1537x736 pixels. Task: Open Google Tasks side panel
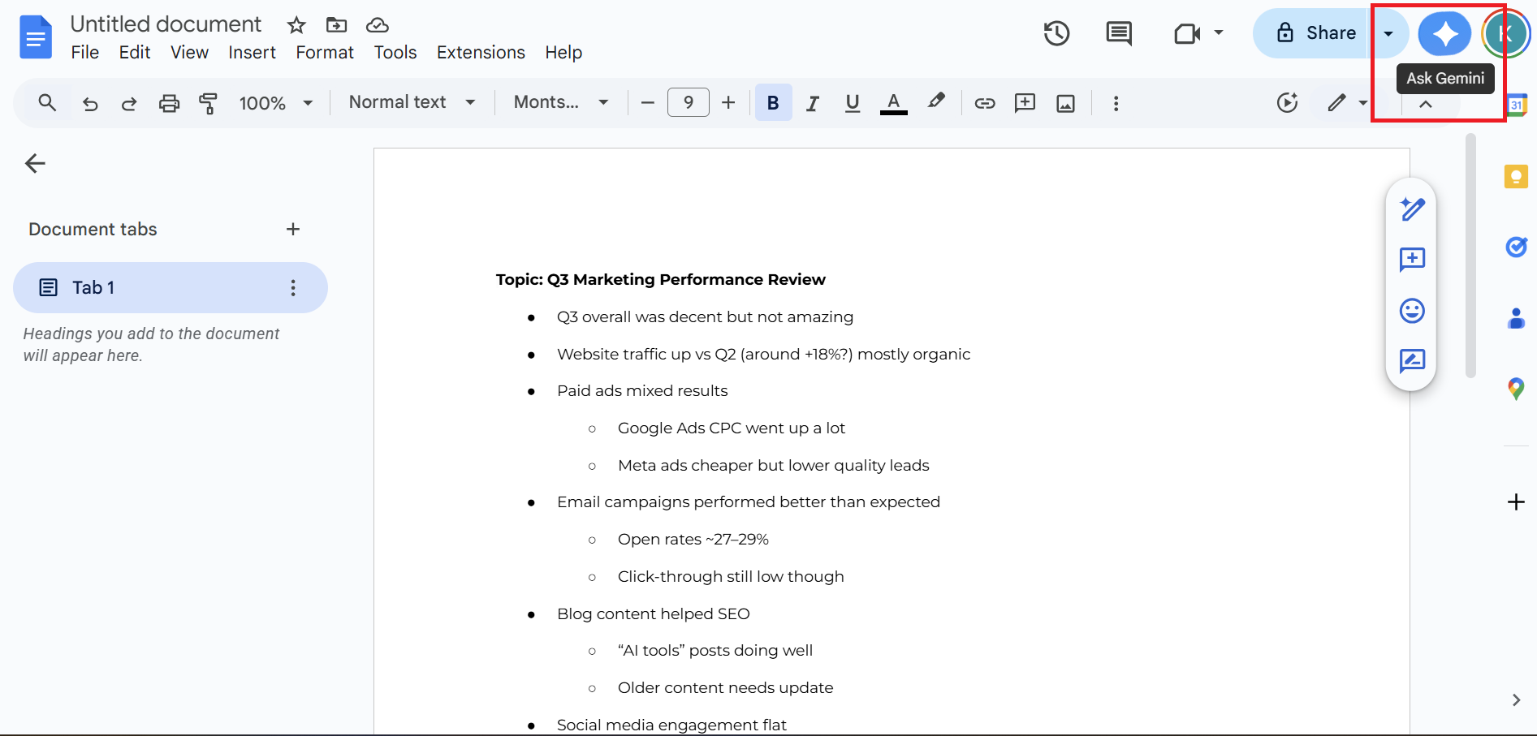pos(1516,247)
